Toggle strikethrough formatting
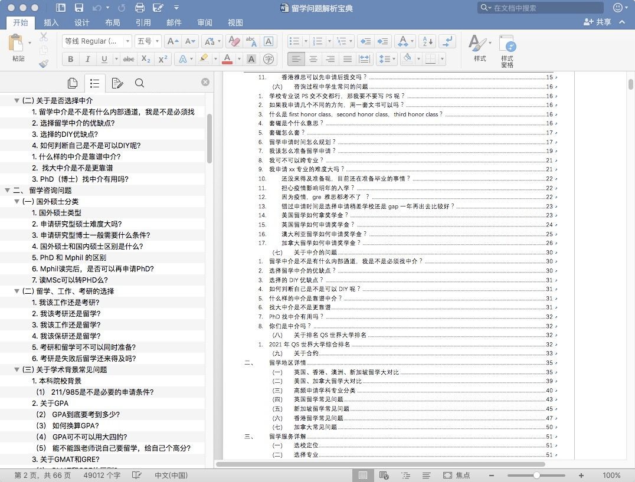The image size is (635, 482). click(128, 58)
